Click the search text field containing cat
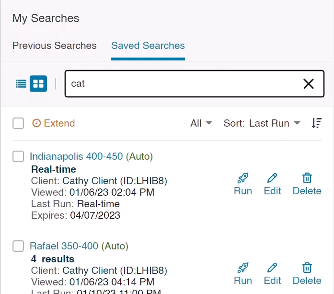 [182, 84]
